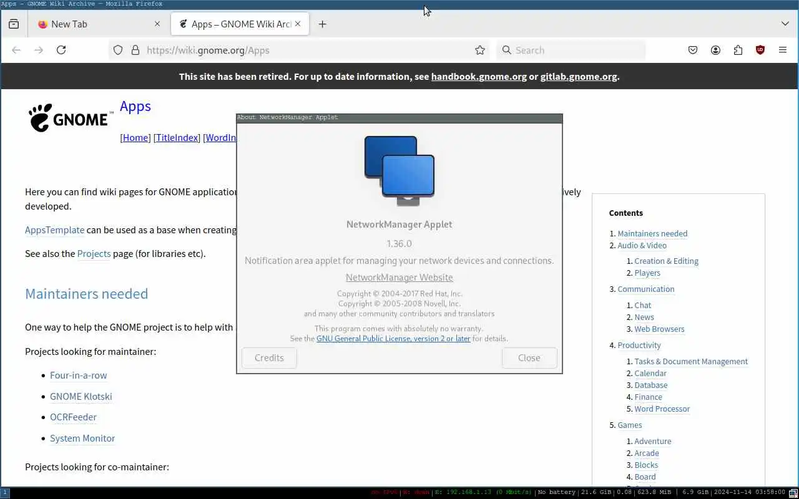Open the uBlock Origin extension icon
The width and height of the screenshot is (799, 499).
coord(760,50)
